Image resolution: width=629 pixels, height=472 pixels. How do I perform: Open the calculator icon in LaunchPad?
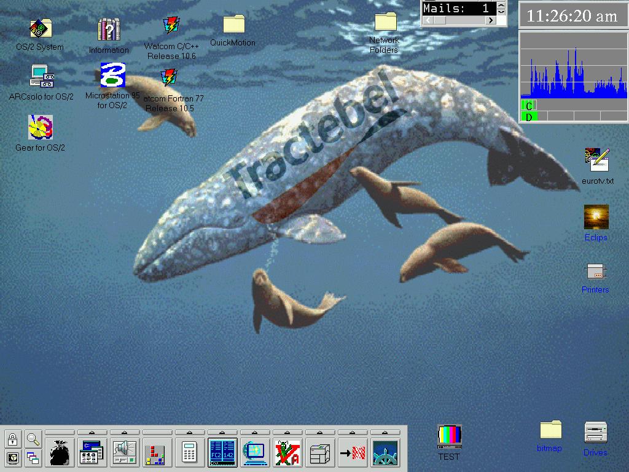point(190,453)
